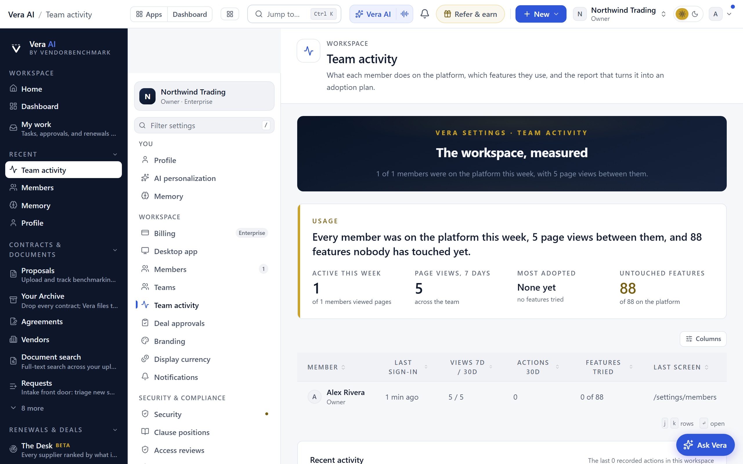The image size is (743, 464).
Task: Open the New dropdown button
Action: (x=541, y=14)
